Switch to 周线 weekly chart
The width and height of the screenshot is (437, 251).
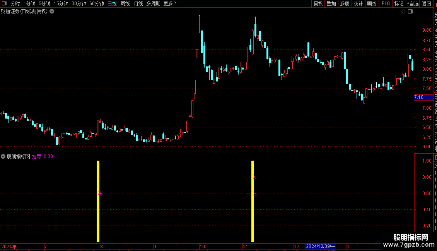tap(125, 3)
